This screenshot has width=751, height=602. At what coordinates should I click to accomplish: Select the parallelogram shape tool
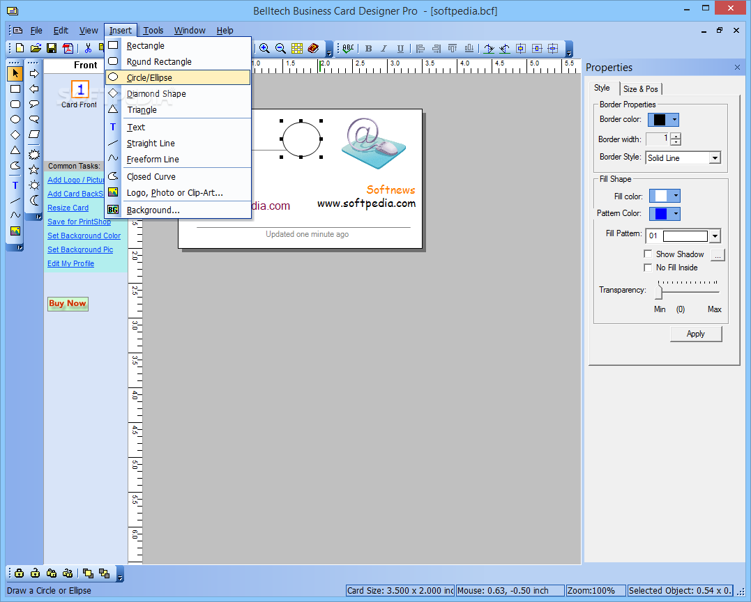(x=34, y=134)
